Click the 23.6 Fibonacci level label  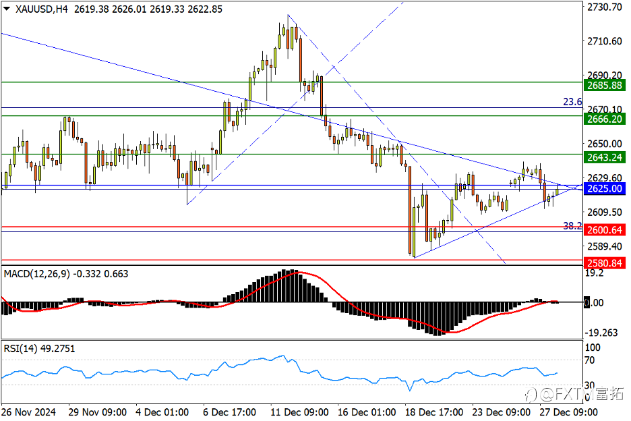[572, 102]
